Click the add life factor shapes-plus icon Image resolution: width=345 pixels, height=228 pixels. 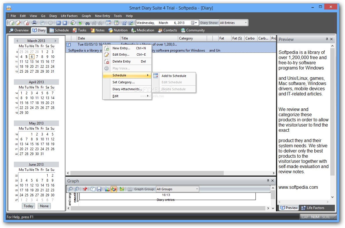[131, 23]
